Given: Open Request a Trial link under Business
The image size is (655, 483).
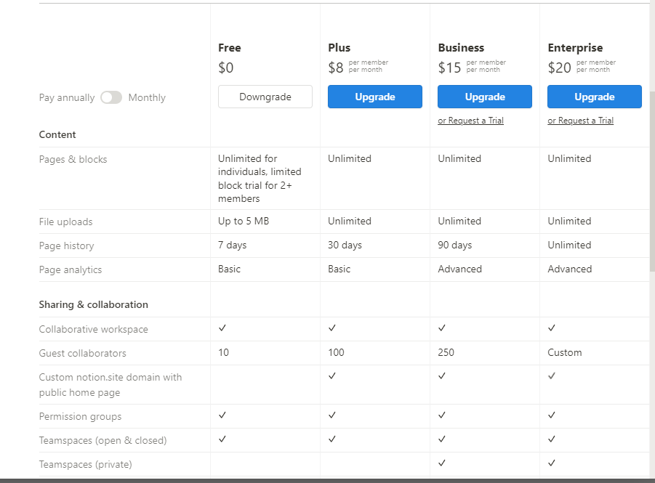Looking at the screenshot, I should pos(471,121).
